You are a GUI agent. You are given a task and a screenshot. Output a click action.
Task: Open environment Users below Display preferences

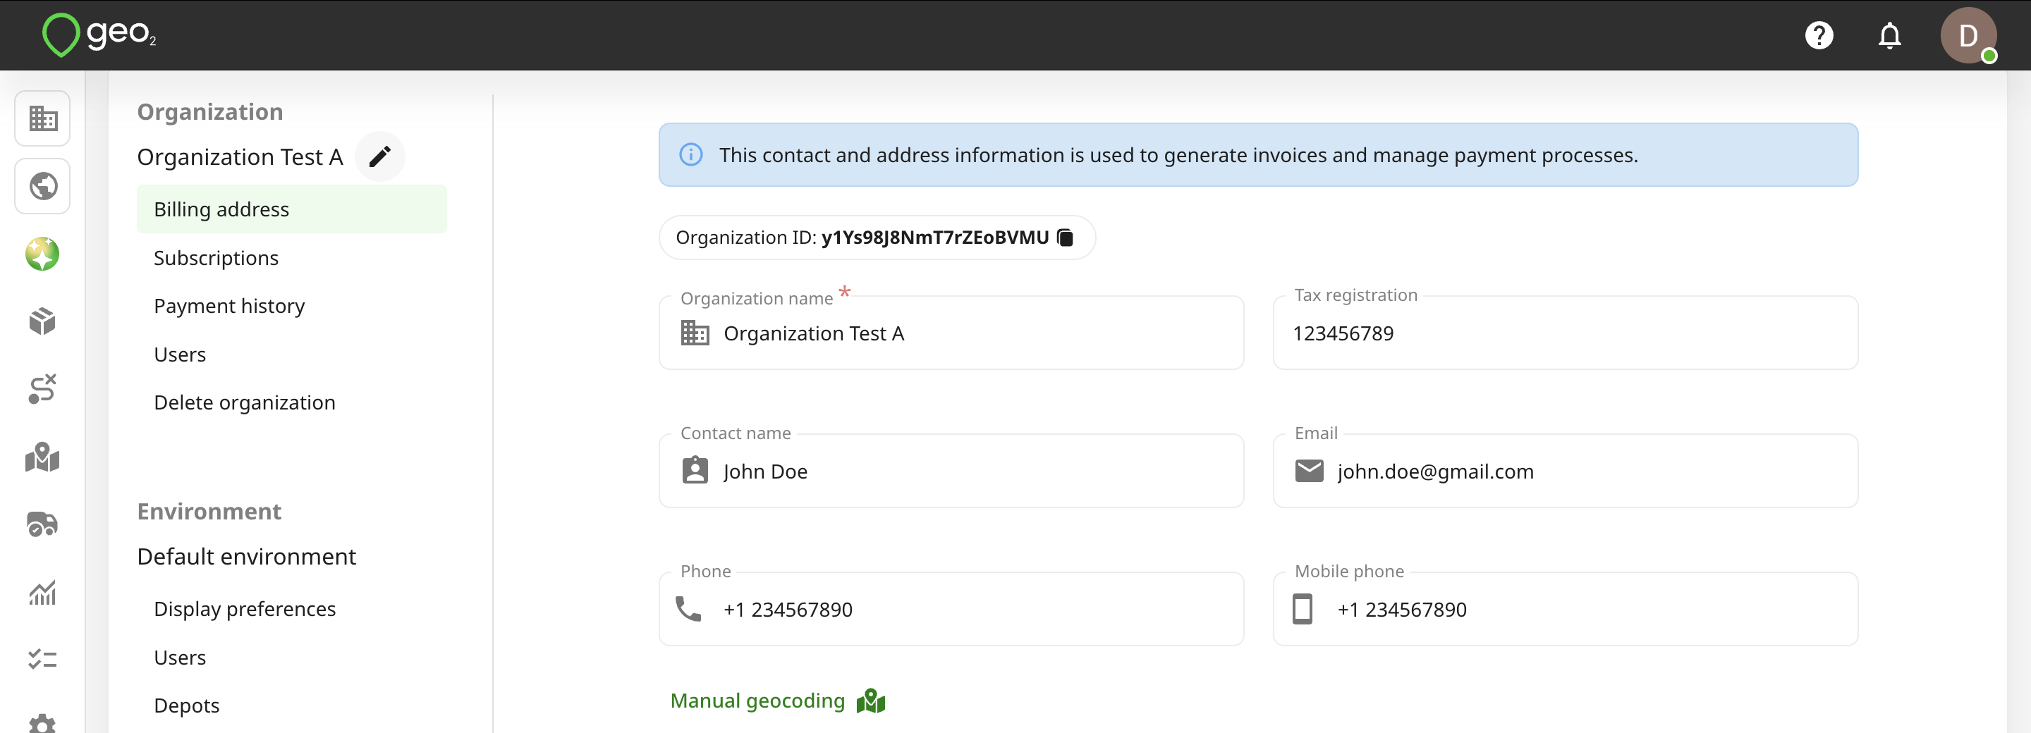point(180,658)
